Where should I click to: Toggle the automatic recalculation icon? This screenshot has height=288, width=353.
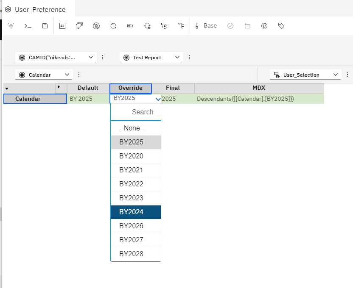[147, 26]
